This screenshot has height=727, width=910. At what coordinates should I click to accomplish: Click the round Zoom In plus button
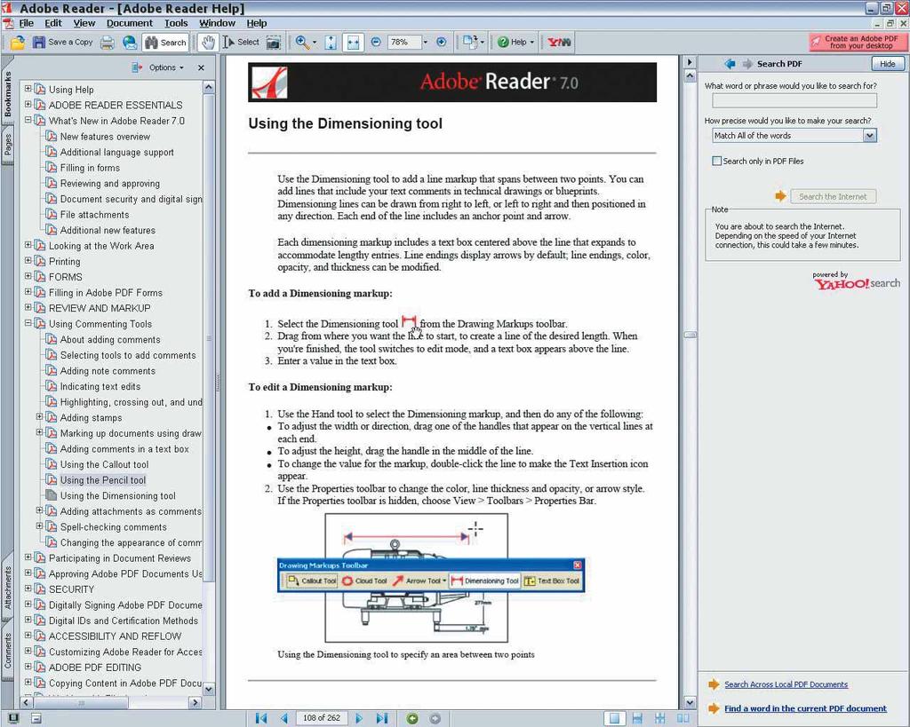(441, 42)
